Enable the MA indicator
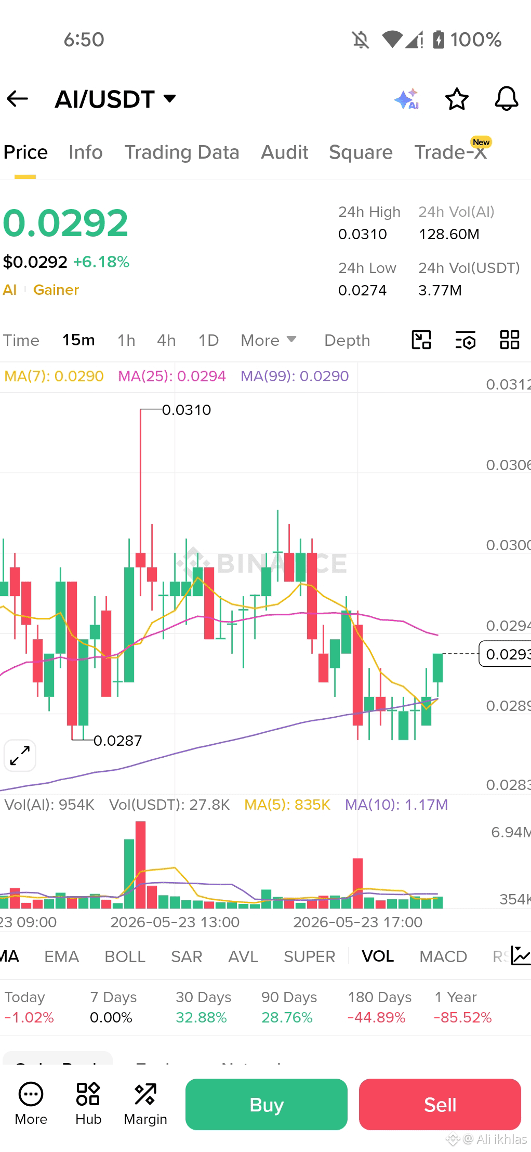The height and width of the screenshot is (1152, 531). 9,956
